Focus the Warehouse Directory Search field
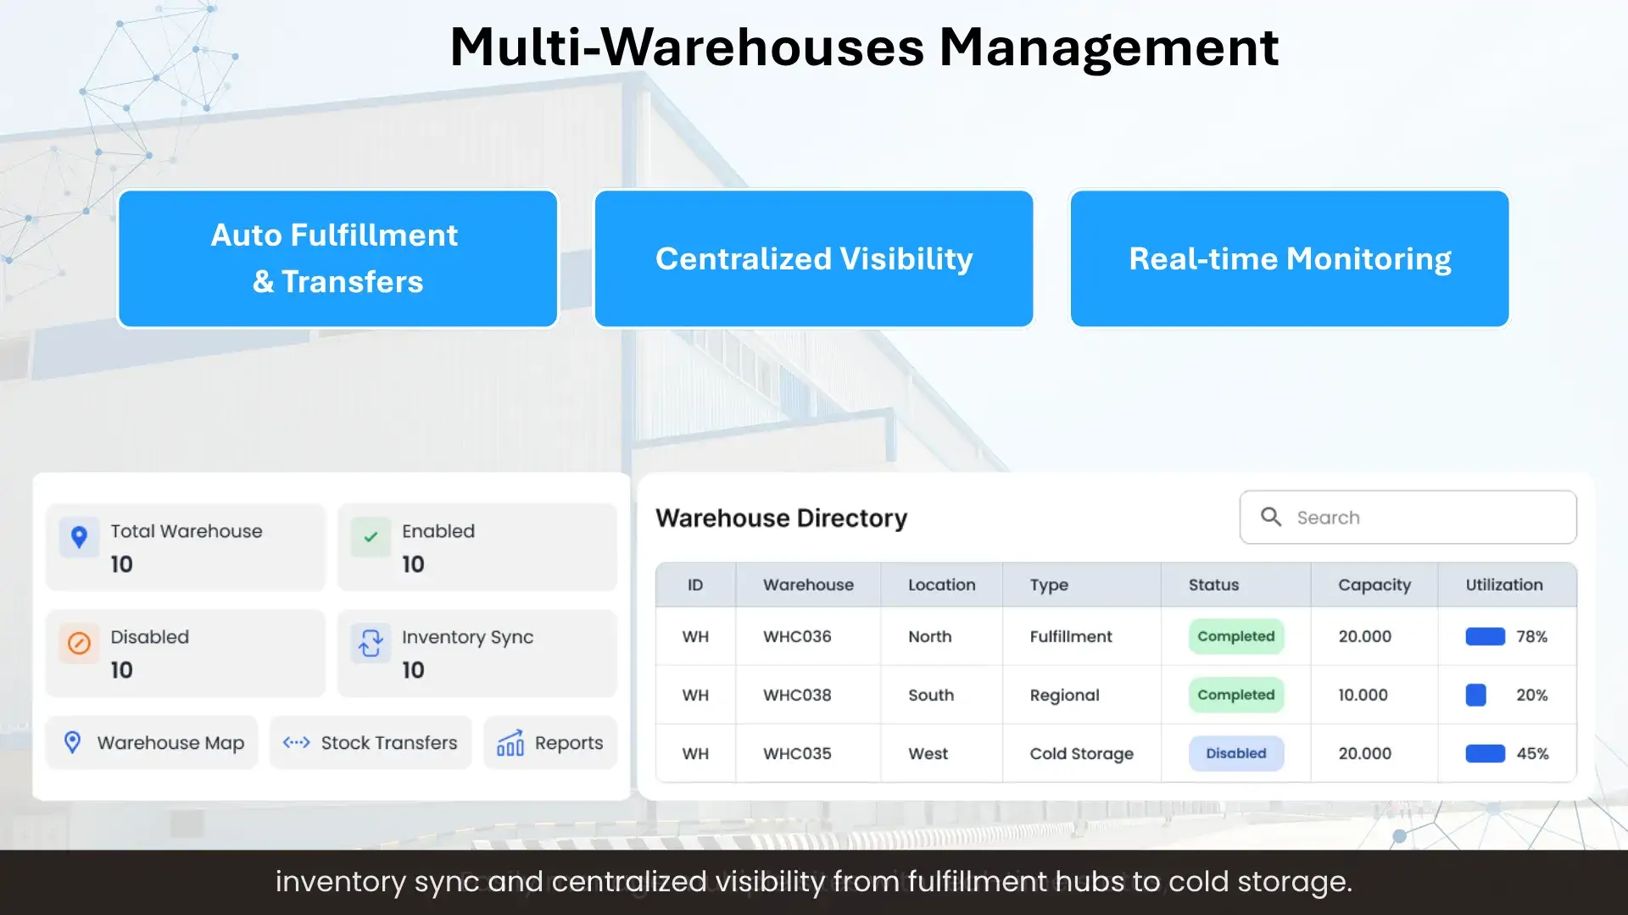Viewport: 1628px width, 915px height. click(x=1424, y=517)
